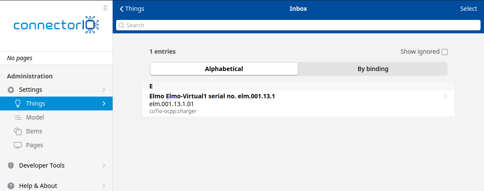Switch to the By binding tab
Viewport: 484px width, 191px height.
373,69
